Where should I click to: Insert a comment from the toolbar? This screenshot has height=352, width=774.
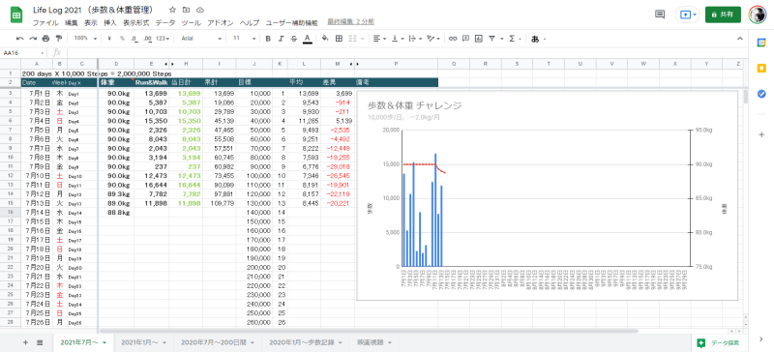pyautogui.click(x=465, y=39)
